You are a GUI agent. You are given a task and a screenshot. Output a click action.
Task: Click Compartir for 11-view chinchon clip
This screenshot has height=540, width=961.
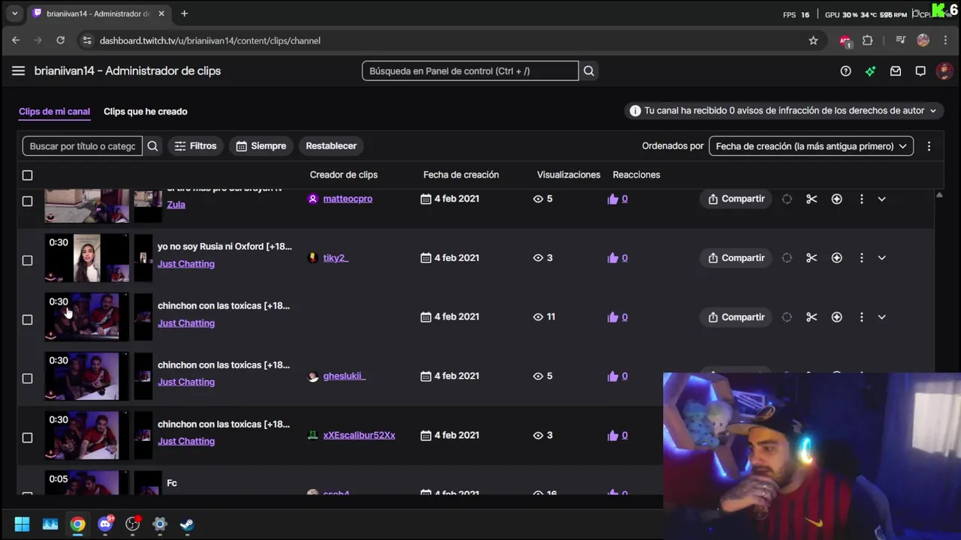(736, 317)
